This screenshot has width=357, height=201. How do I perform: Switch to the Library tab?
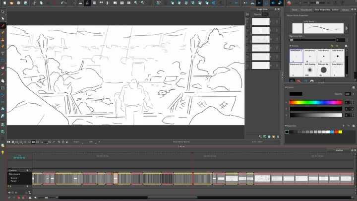(345, 9)
